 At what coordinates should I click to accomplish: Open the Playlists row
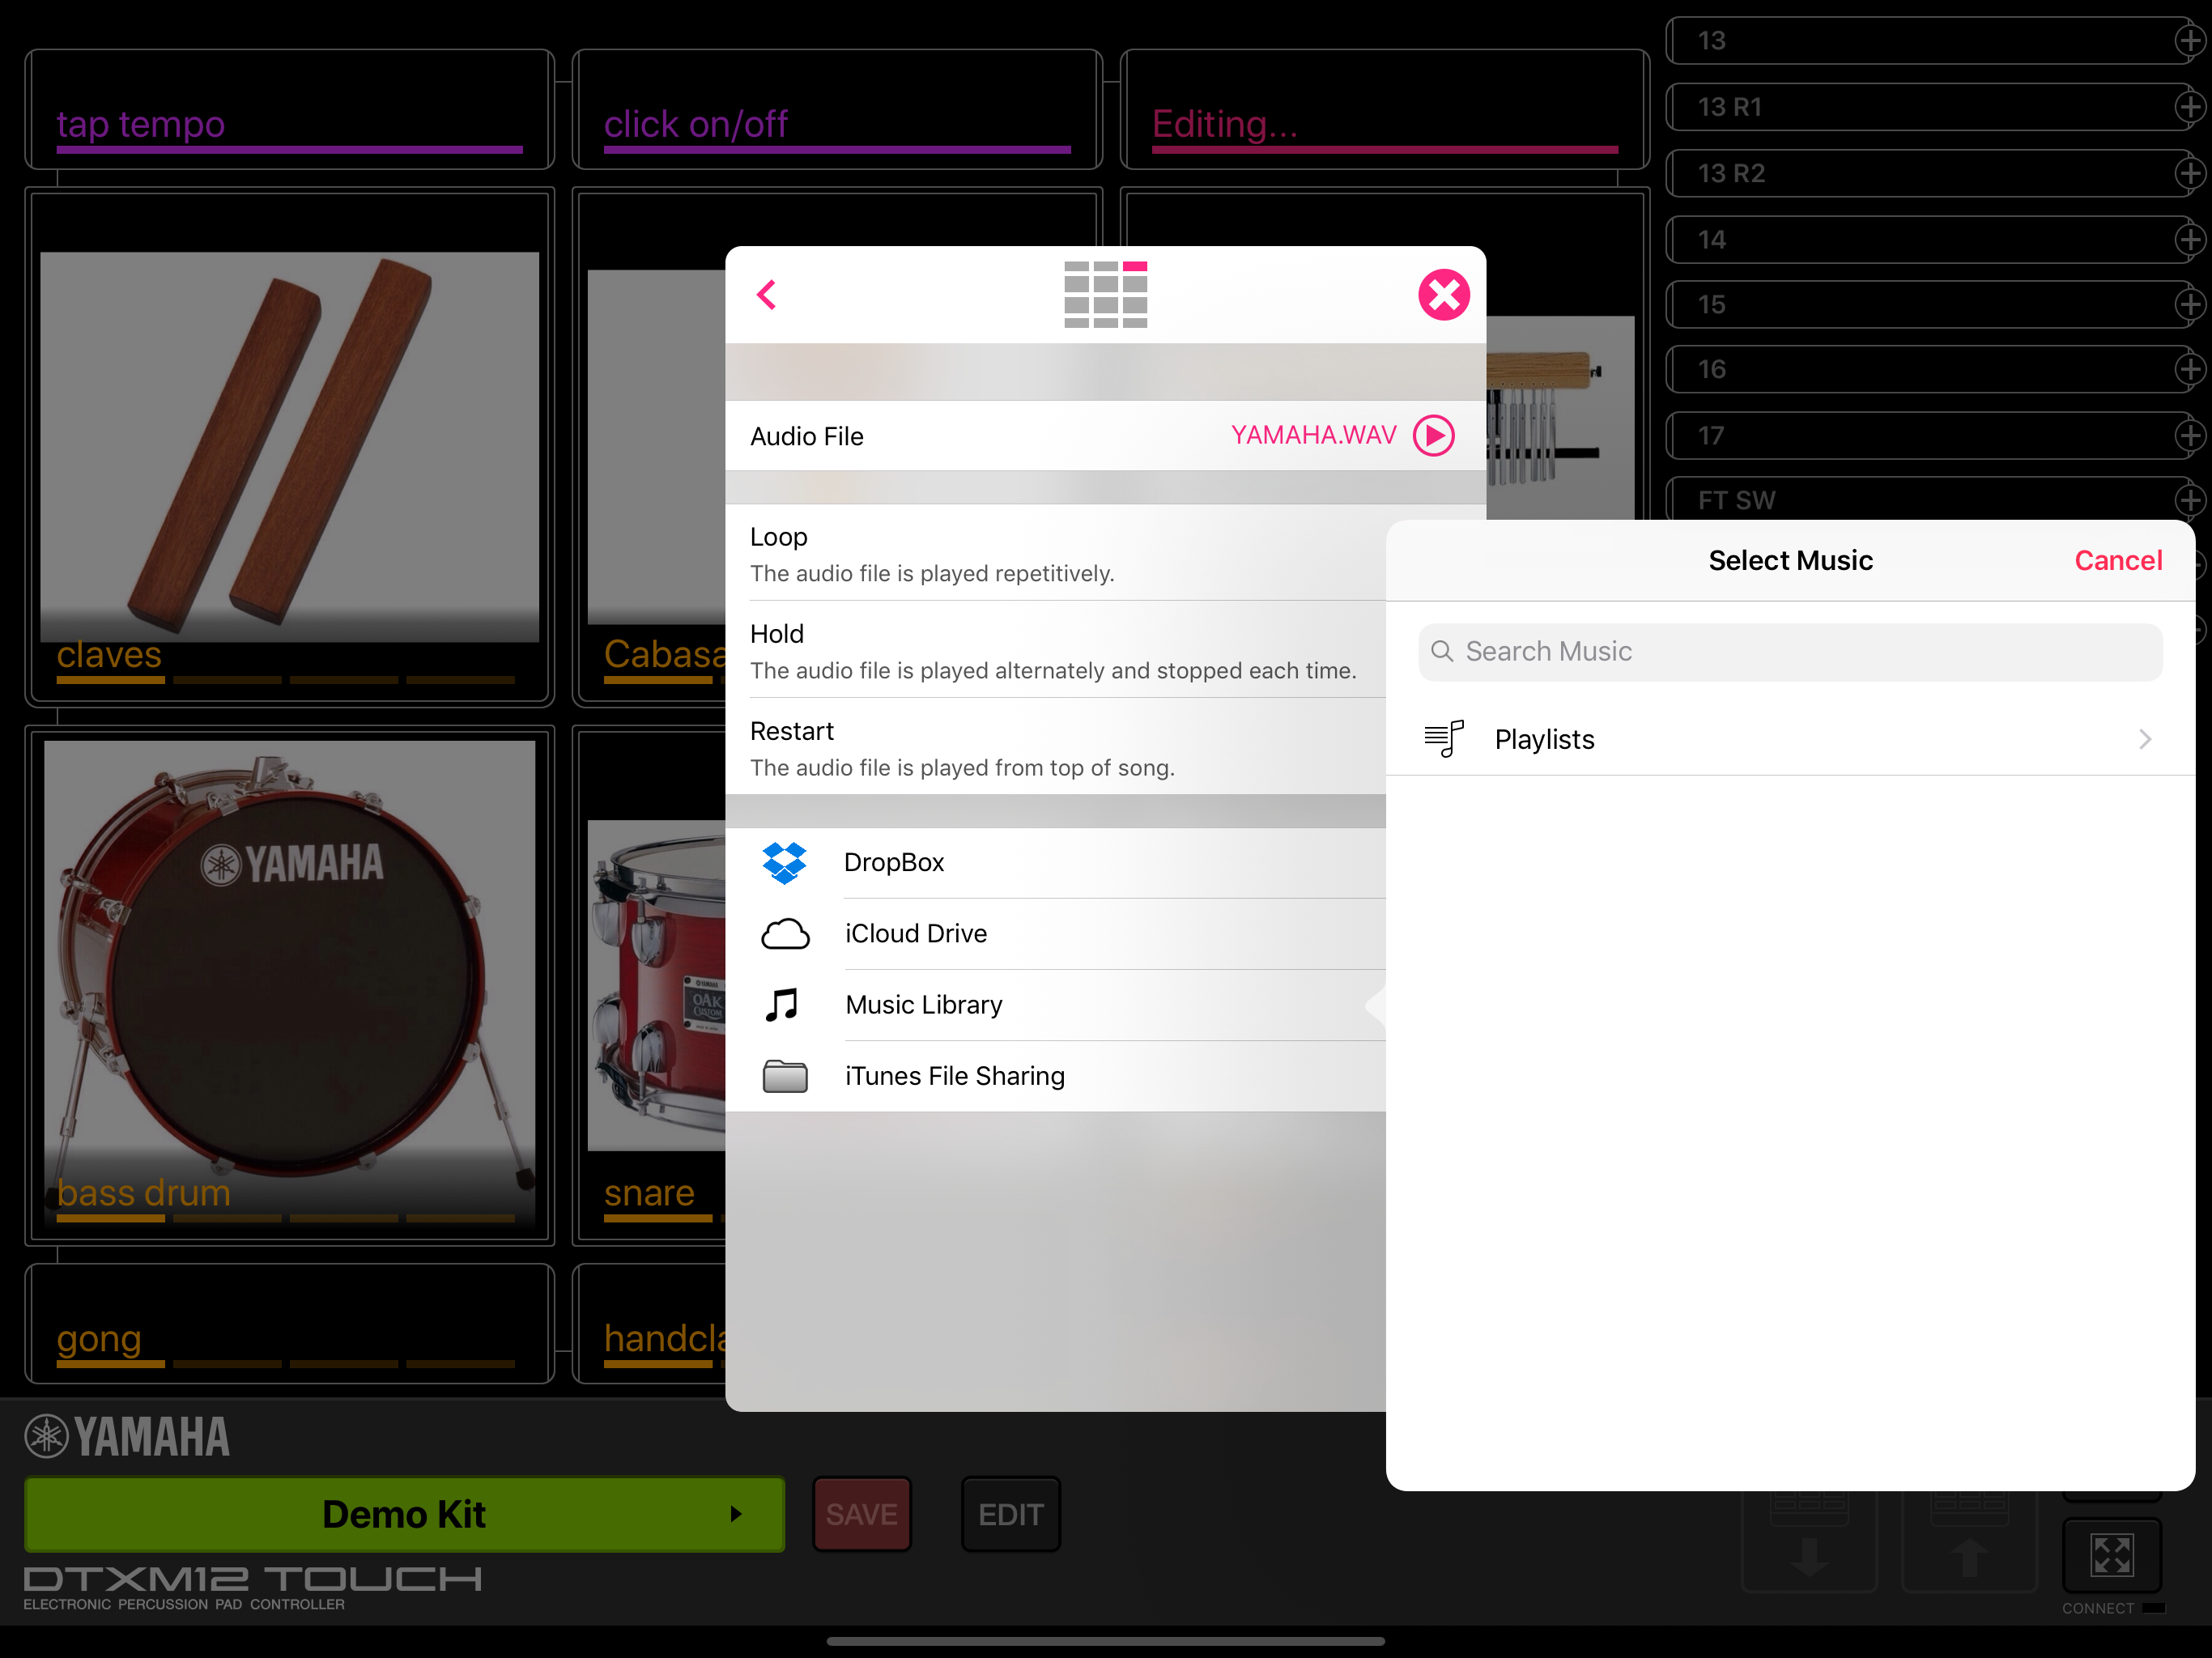click(x=1790, y=739)
